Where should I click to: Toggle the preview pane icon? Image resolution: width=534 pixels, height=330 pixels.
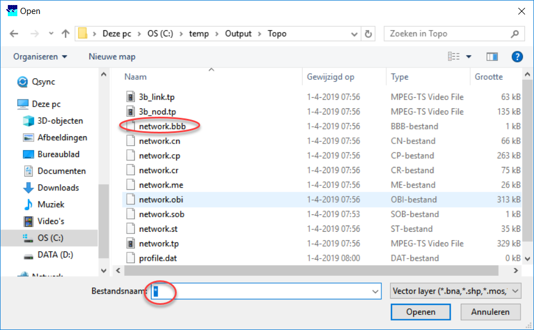pos(492,56)
